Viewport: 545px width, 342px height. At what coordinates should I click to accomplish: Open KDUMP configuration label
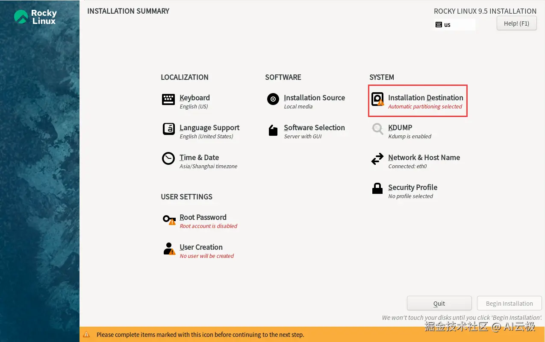tap(400, 128)
